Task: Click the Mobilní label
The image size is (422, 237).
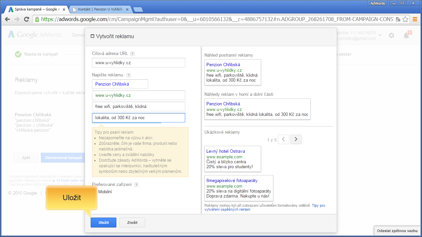Action: [105, 192]
